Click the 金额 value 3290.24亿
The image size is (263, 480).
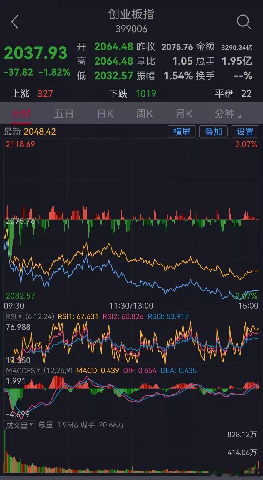point(237,47)
